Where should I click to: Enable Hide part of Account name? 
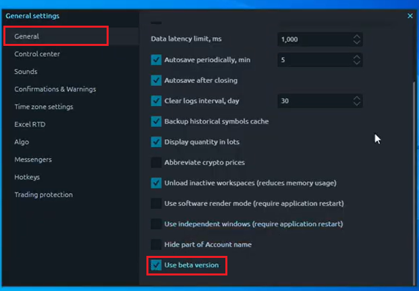pyautogui.click(x=156, y=244)
